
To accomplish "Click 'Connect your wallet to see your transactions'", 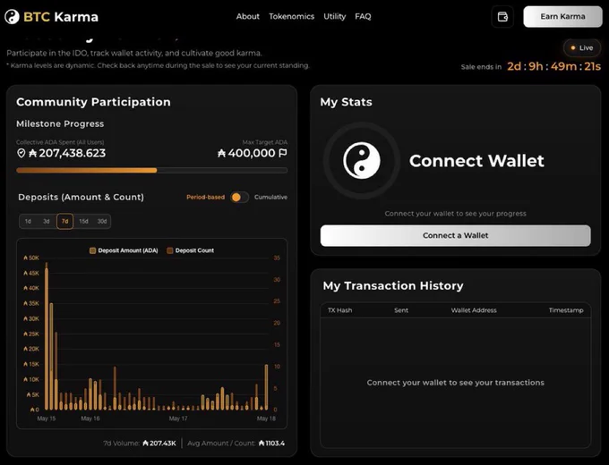I will click(455, 383).
